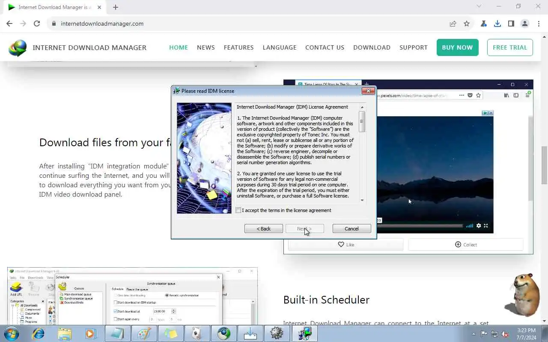This screenshot has width=548, height=342.
Task: Open a new tab with the plus icon
Action: (x=116, y=7)
